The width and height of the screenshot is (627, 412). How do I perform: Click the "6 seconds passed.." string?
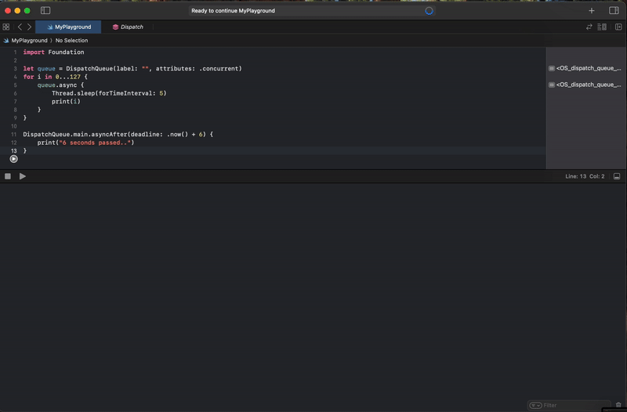95,143
